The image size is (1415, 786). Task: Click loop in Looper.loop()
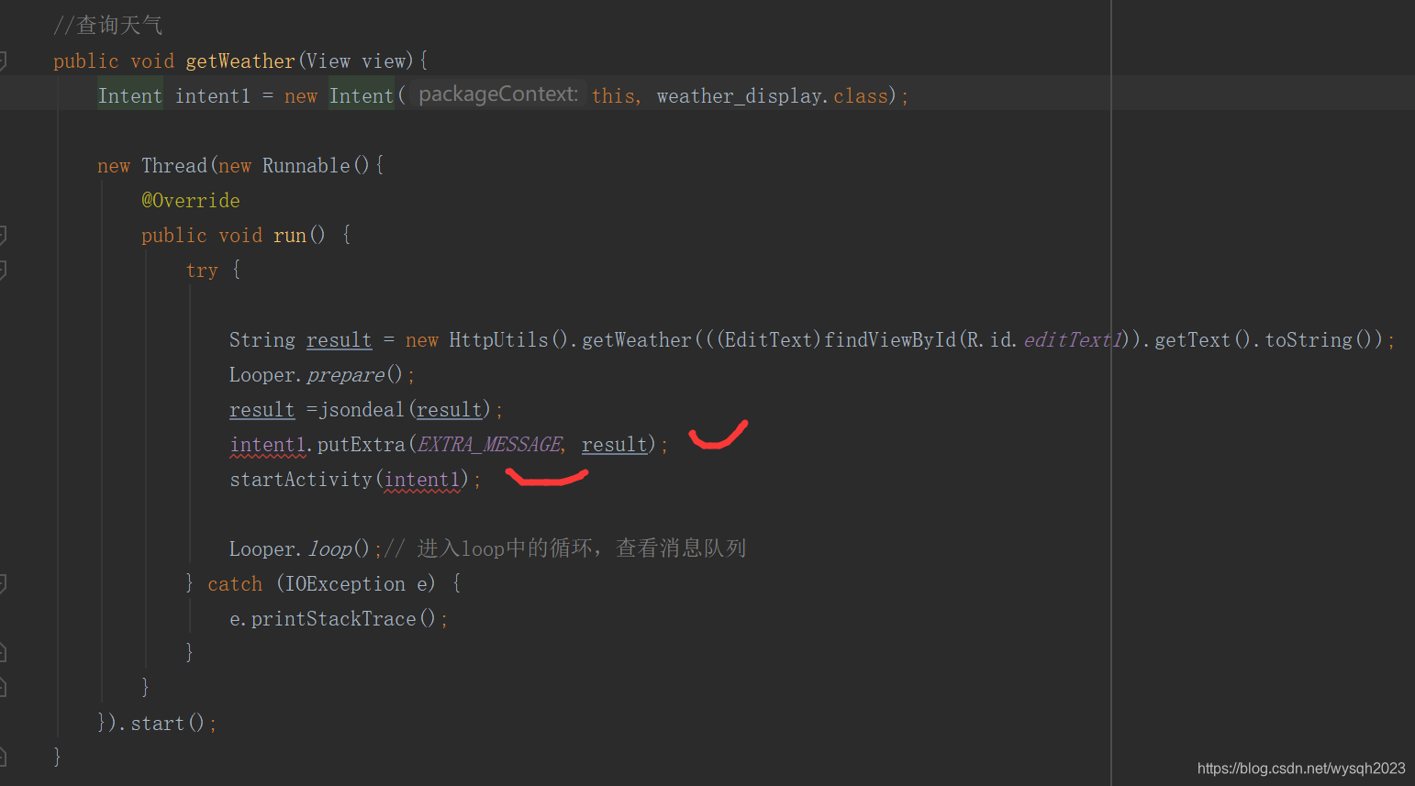coord(329,549)
